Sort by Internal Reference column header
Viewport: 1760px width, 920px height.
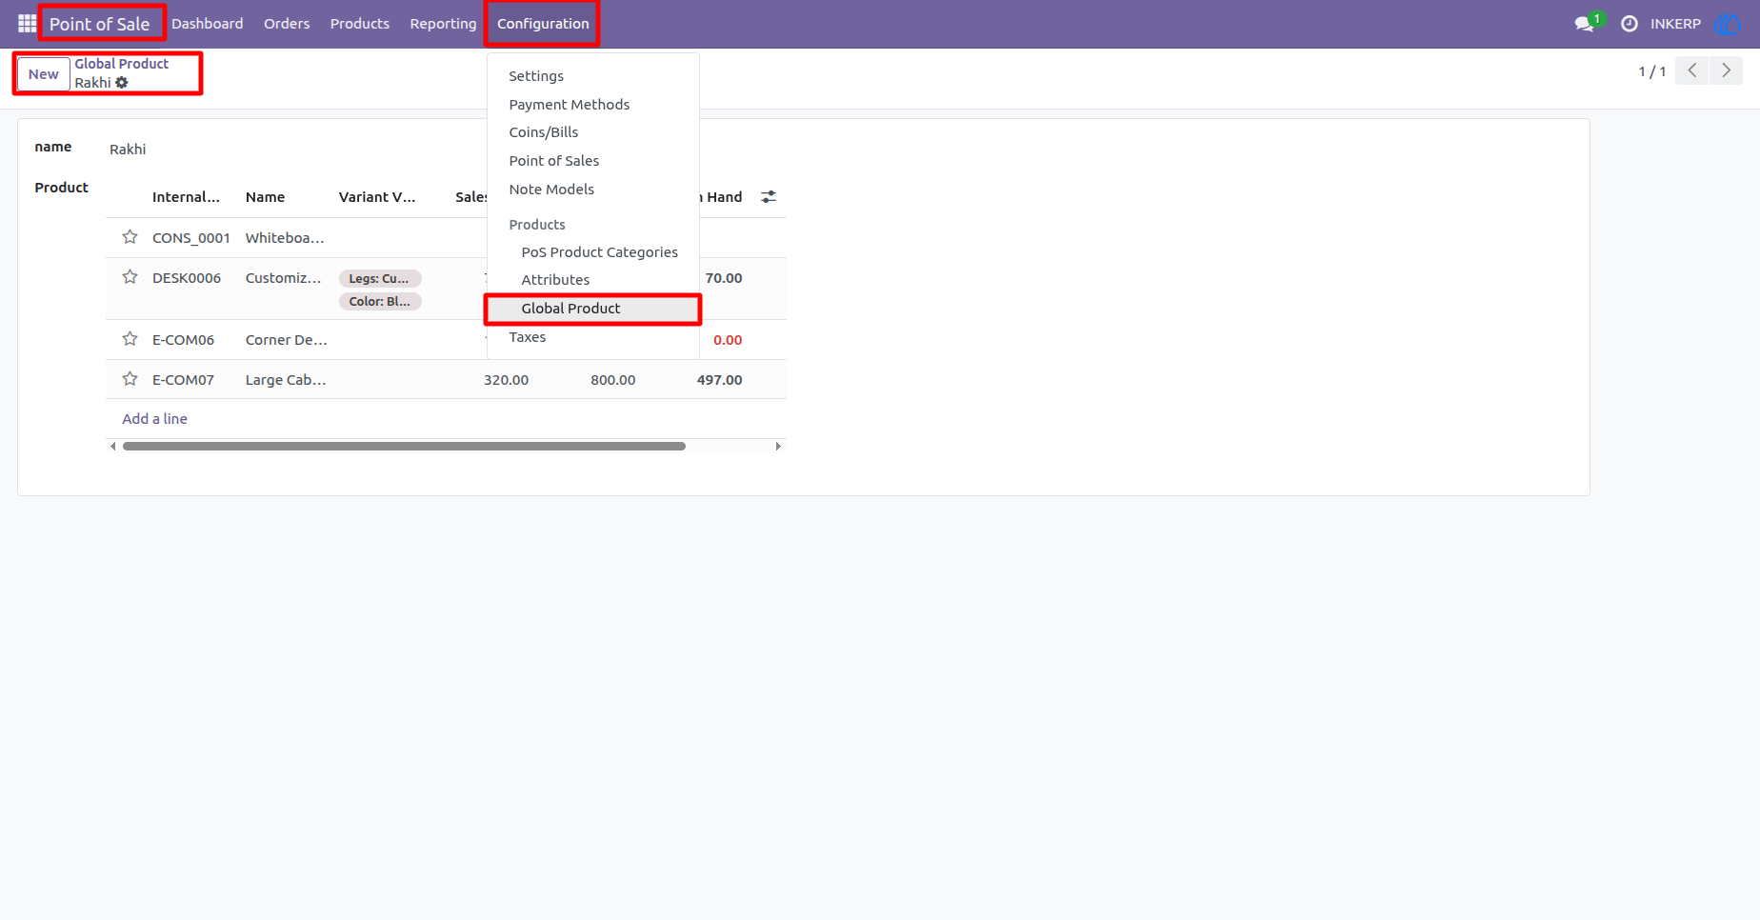186,197
